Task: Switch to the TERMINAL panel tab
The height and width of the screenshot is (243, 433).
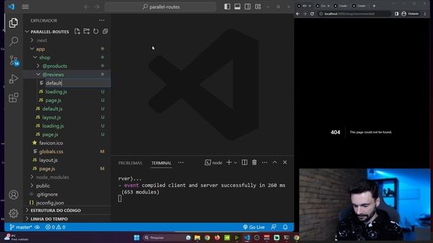Action: click(x=161, y=163)
